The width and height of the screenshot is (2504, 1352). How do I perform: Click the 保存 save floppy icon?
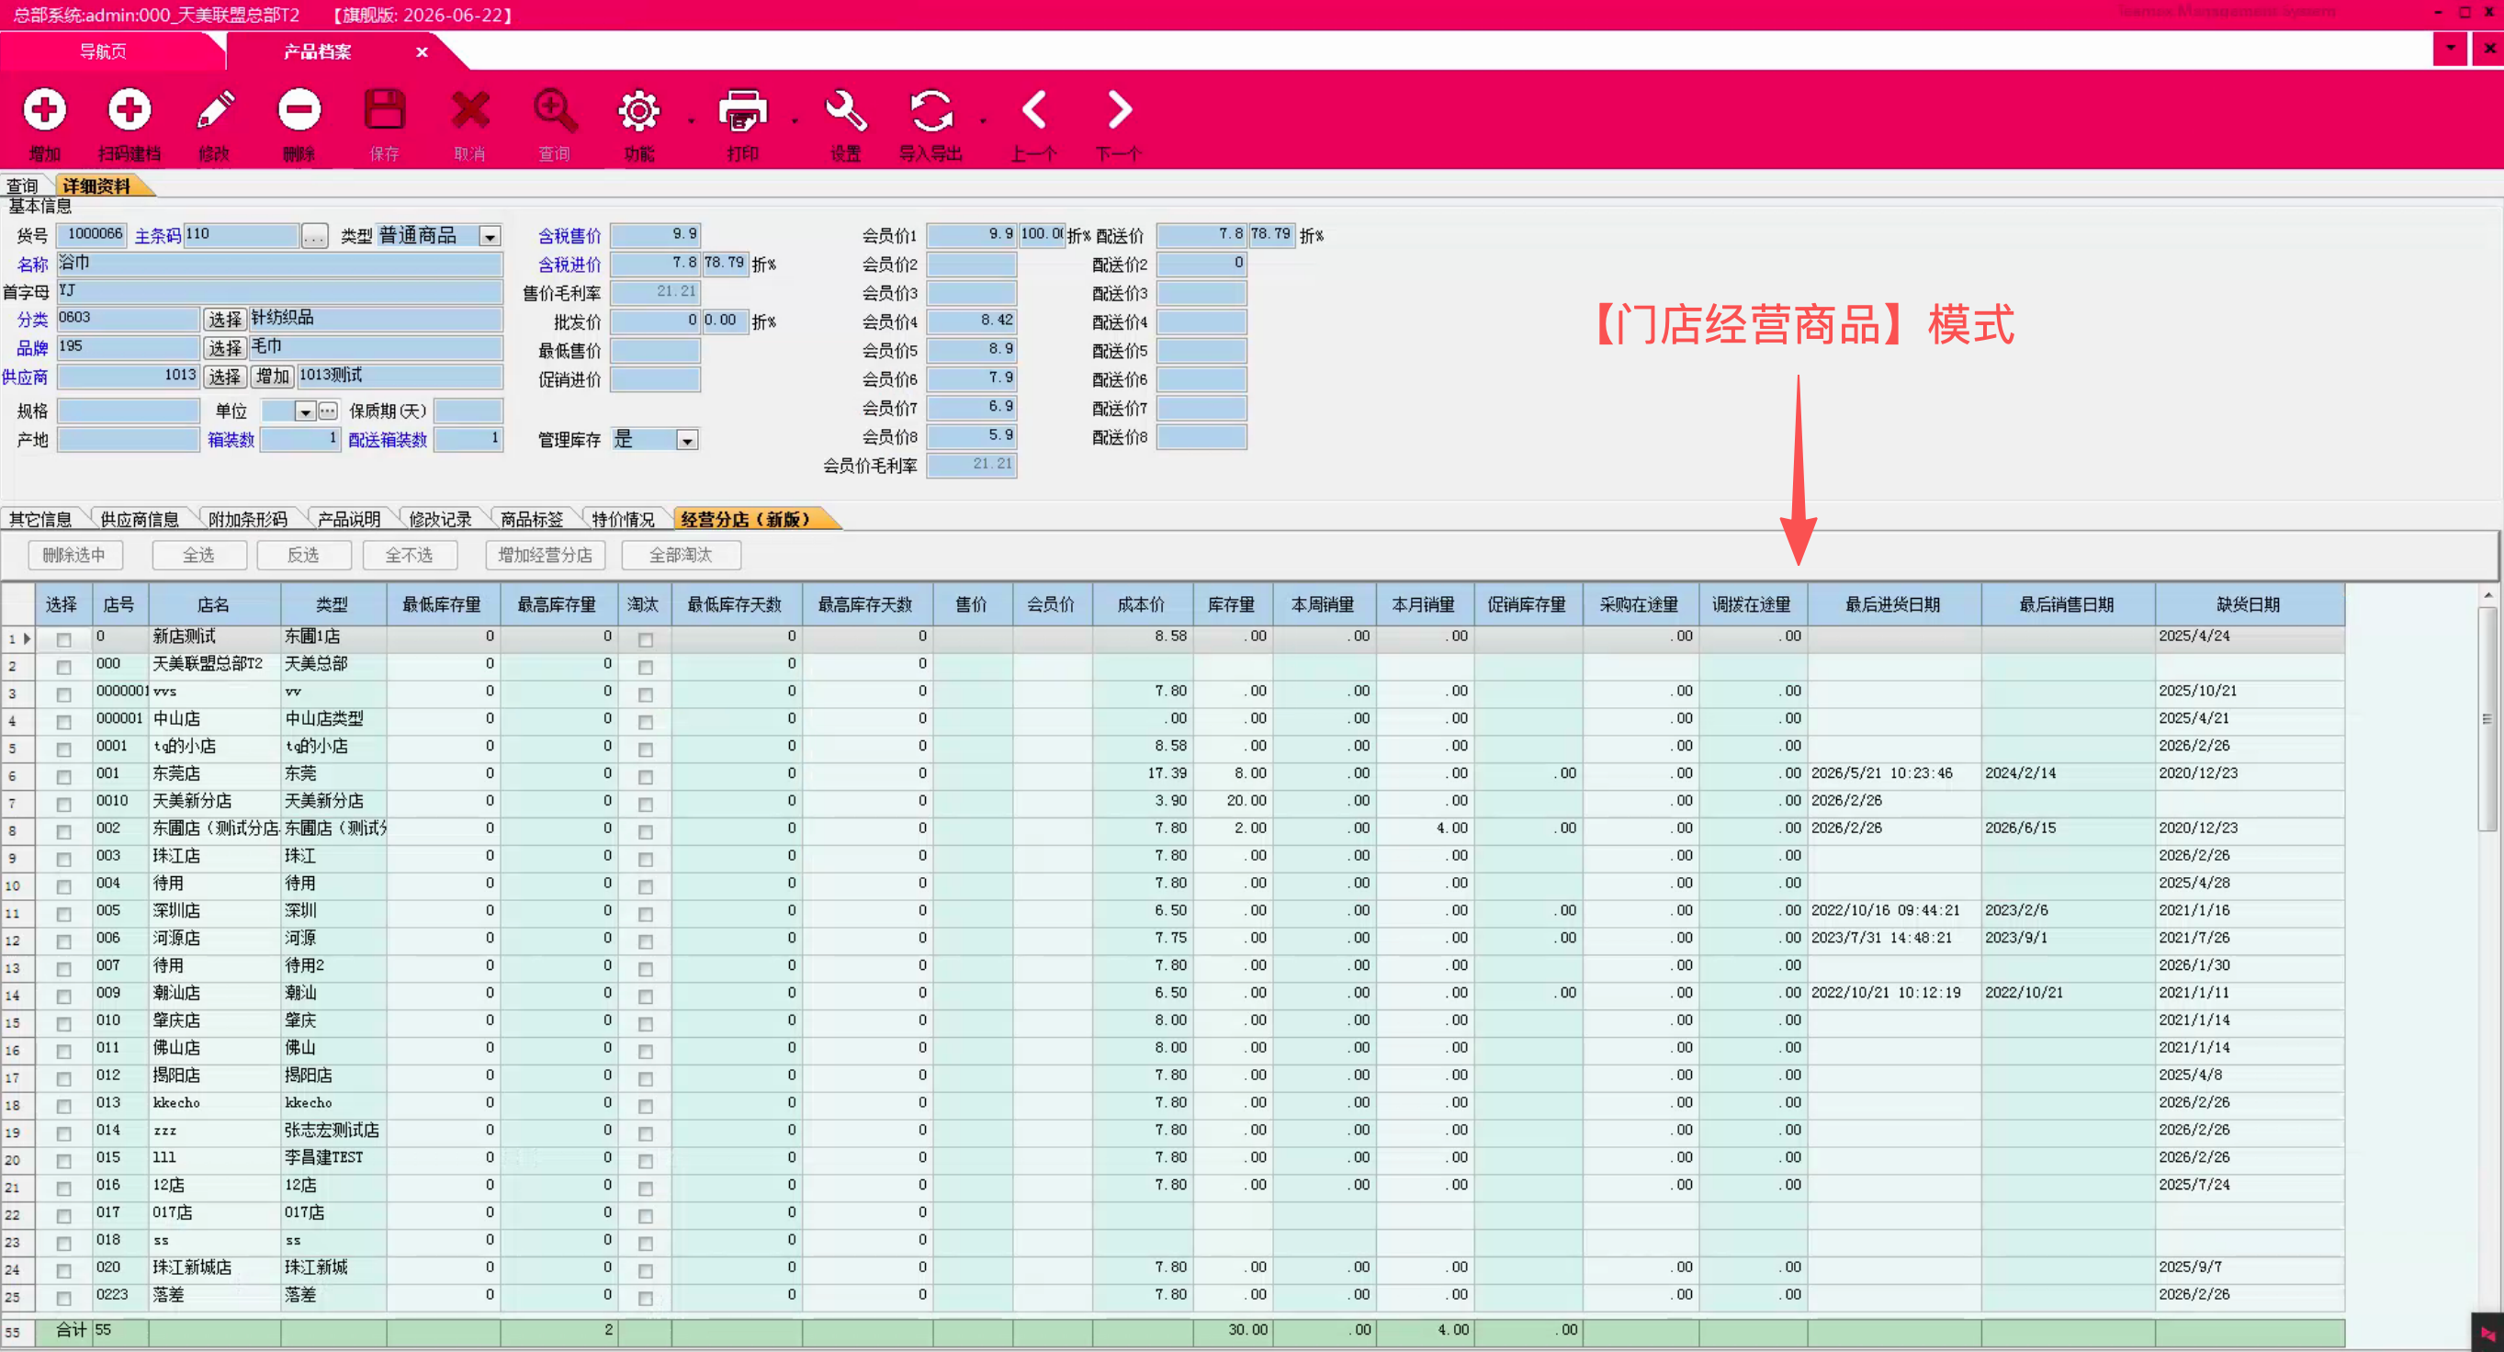click(x=384, y=110)
